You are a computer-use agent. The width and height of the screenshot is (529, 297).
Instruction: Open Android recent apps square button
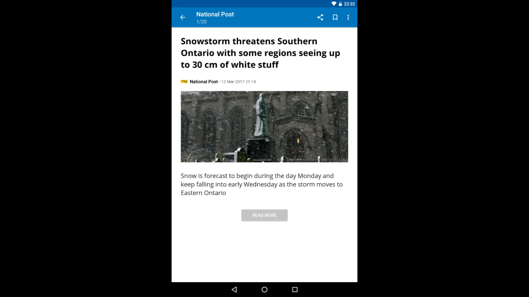coord(295,290)
